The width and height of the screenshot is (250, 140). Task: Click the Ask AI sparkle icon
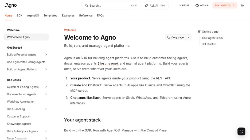point(147,6)
